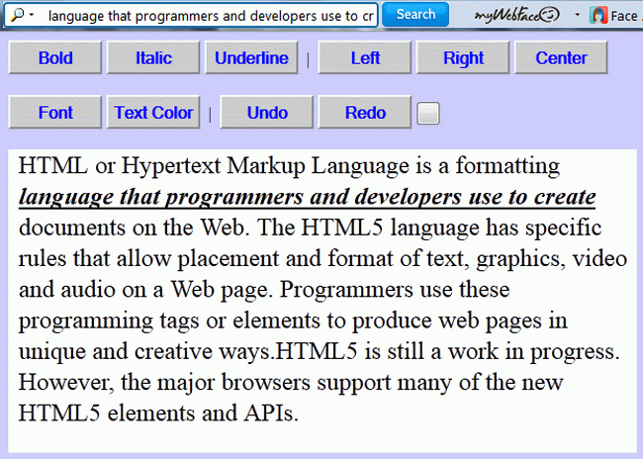643x459 pixels.
Task: Click the text 'HTML5 elements and APIs.'
Action: coord(158,413)
